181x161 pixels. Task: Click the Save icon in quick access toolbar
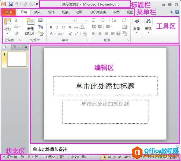coord(11,4)
